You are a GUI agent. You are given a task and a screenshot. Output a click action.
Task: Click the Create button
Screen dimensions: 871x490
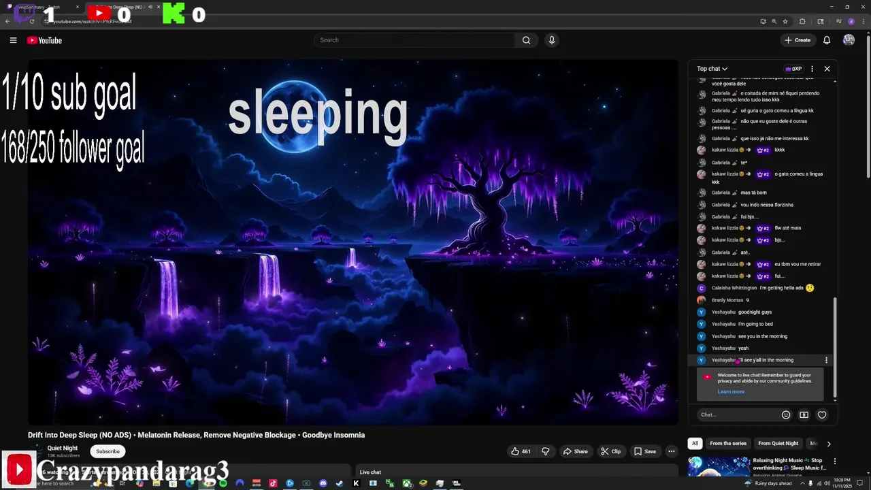(x=798, y=40)
